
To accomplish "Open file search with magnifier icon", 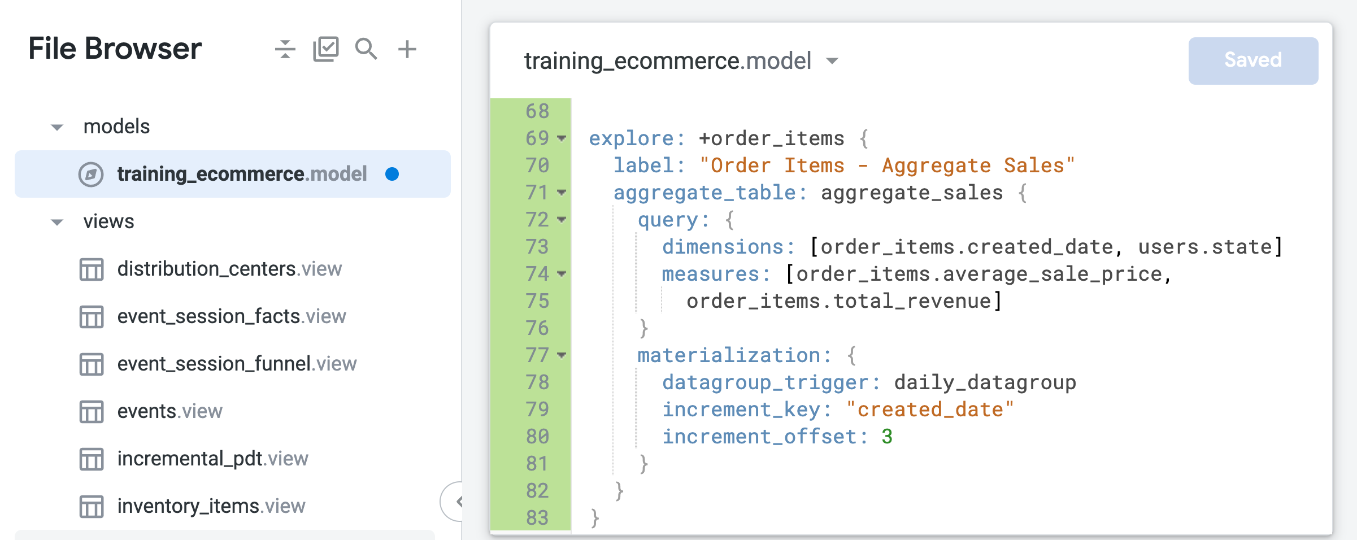I will click(366, 49).
